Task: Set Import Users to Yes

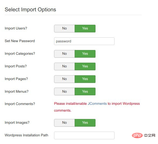Action: click(85, 28)
